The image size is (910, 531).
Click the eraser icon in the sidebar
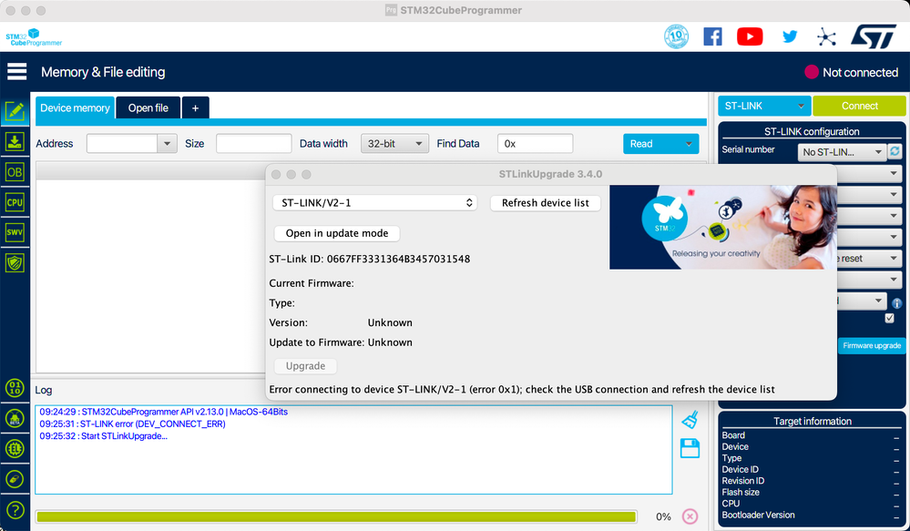[15, 479]
